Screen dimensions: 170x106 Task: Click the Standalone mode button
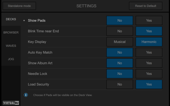[19, 6]
